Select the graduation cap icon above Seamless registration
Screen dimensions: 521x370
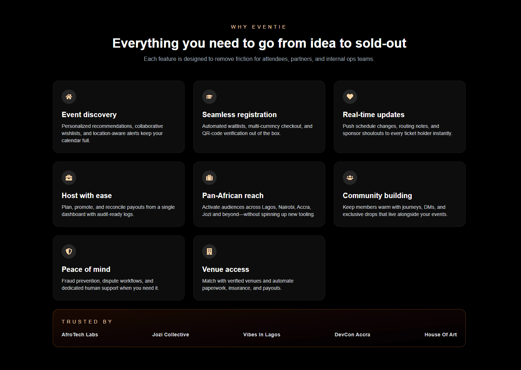tap(209, 97)
